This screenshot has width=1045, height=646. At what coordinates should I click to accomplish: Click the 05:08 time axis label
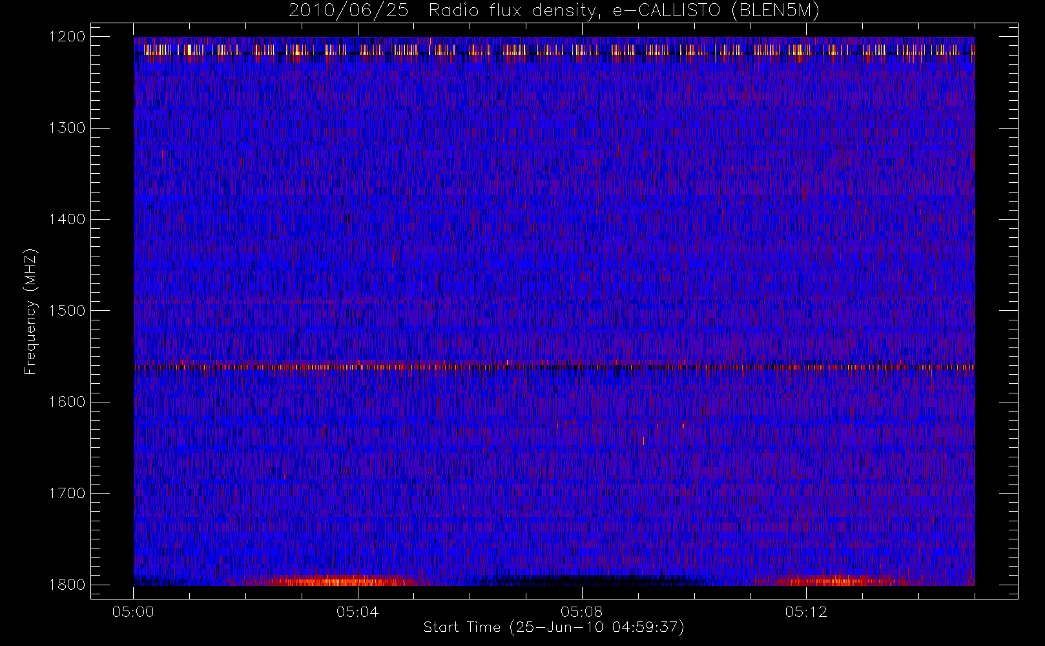click(581, 612)
